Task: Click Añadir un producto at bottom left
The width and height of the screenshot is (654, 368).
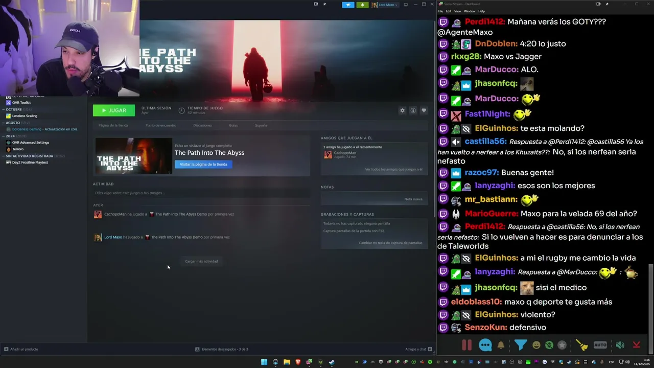Action: tap(21, 349)
